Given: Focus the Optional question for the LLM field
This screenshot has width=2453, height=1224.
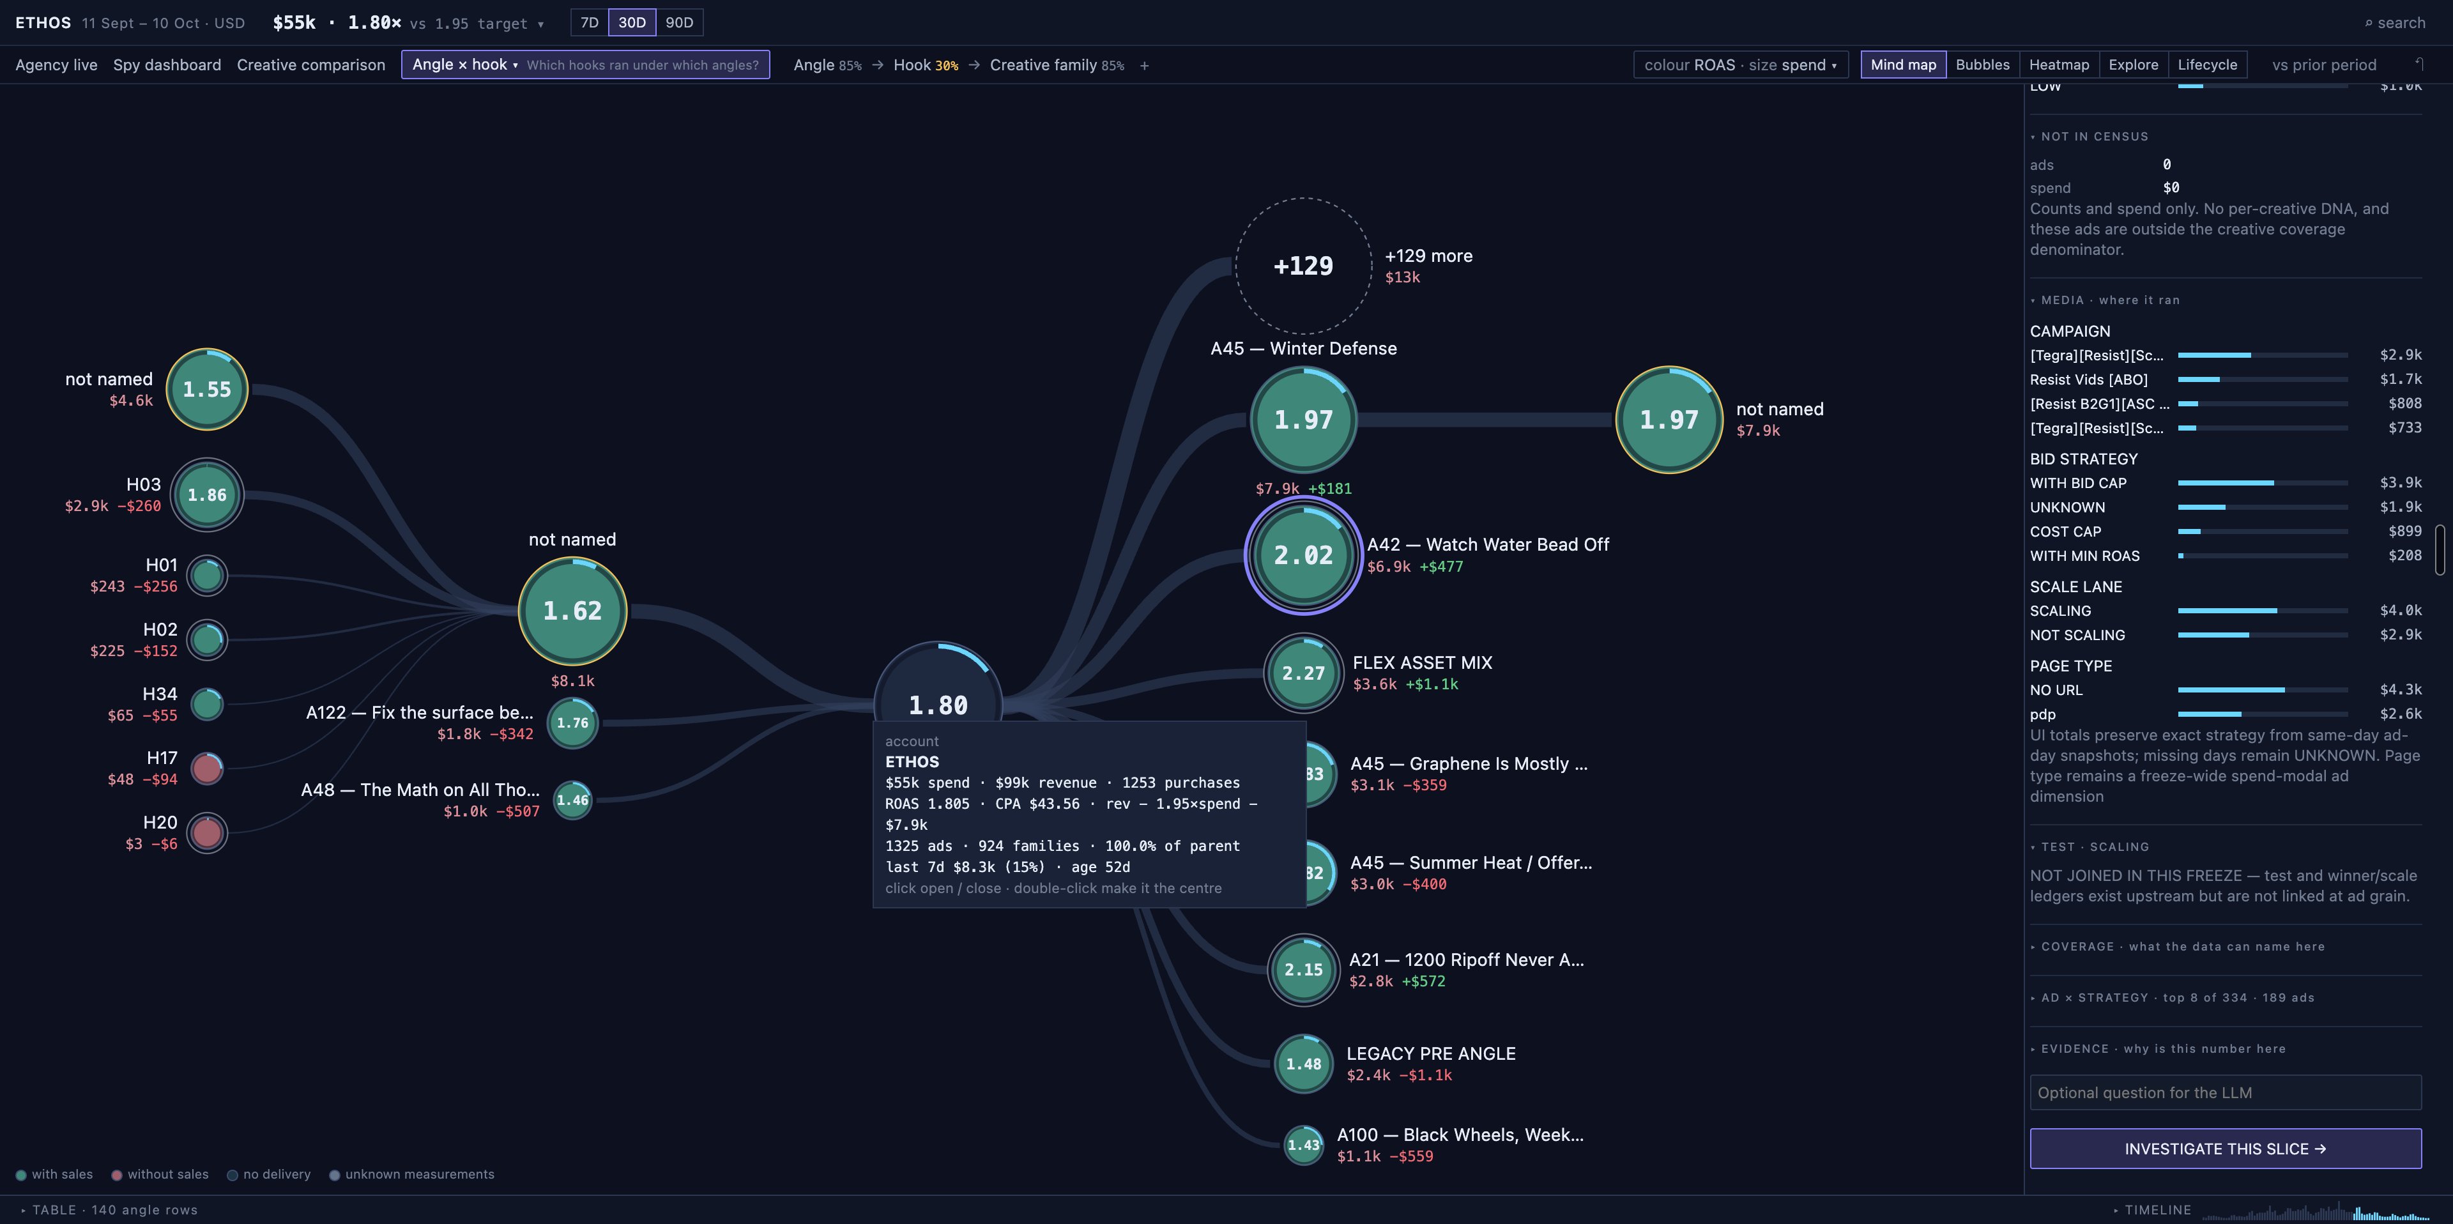Looking at the screenshot, I should pyautogui.click(x=2224, y=1092).
